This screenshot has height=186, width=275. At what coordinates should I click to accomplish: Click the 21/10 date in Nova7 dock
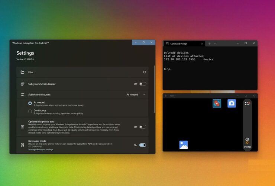tap(247, 147)
